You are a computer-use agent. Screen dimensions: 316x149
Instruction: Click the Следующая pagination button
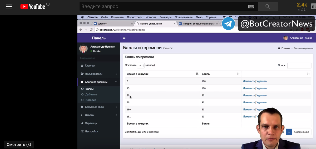tap(302, 132)
